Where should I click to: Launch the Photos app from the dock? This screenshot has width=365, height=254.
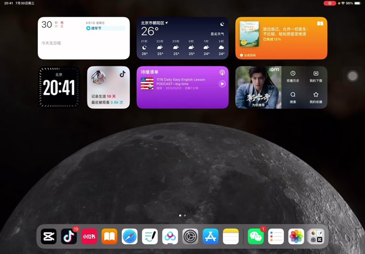click(x=296, y=236)
